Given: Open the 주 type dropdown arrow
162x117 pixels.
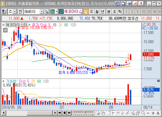Looking at the screenshot, I should [15, 12].
